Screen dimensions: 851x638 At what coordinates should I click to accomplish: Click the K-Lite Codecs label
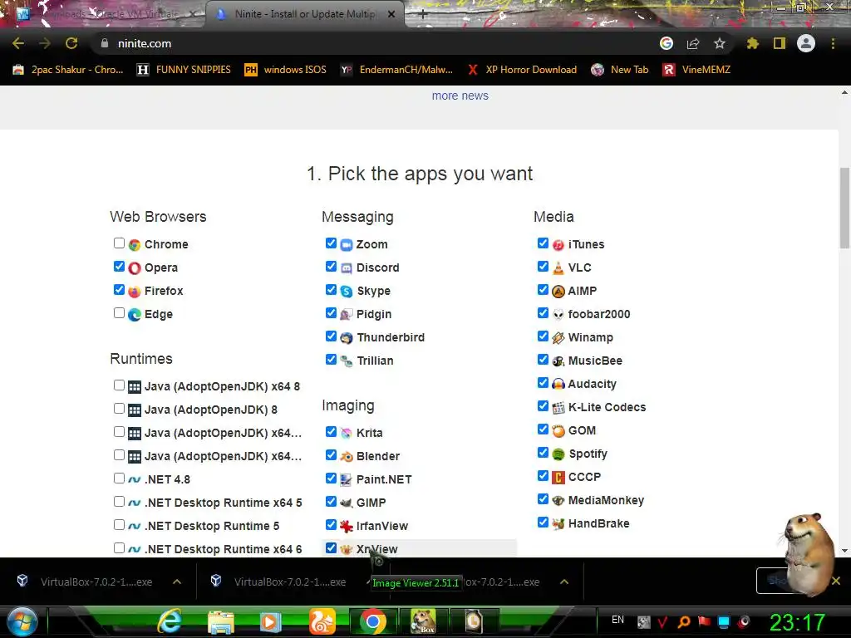click(607, 407)
